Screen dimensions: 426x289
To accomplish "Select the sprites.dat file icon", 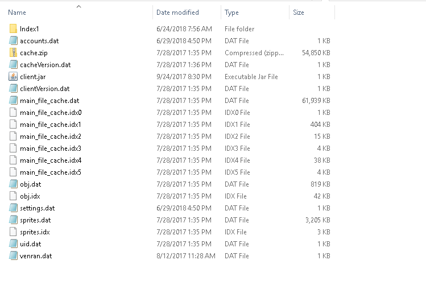I will (14, 220).
